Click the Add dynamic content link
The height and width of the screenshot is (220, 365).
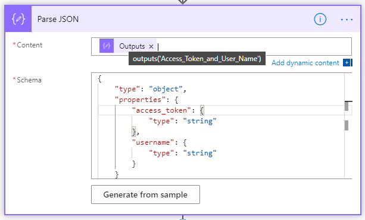305,63
